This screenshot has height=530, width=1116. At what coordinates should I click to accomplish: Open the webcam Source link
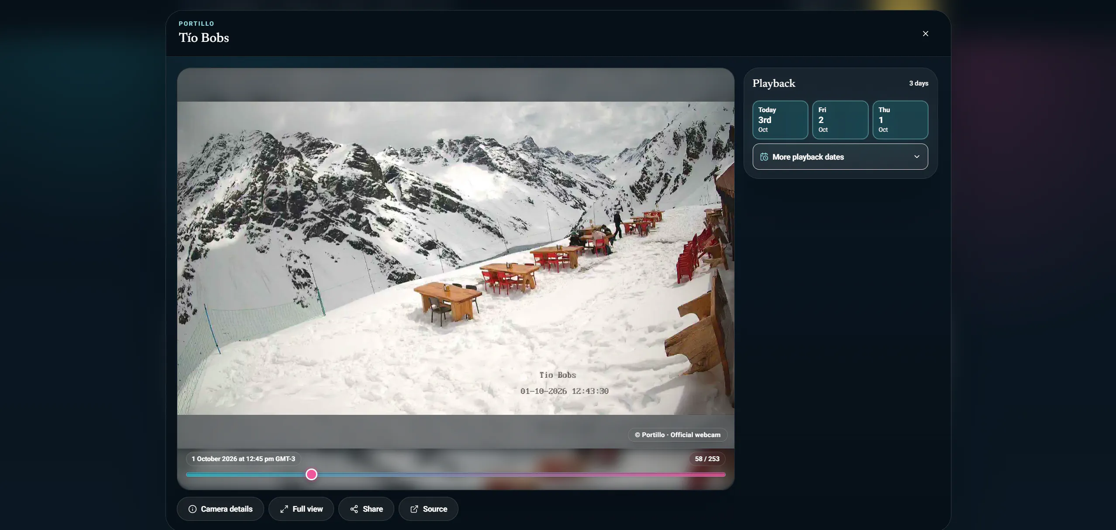pos(428,509)
